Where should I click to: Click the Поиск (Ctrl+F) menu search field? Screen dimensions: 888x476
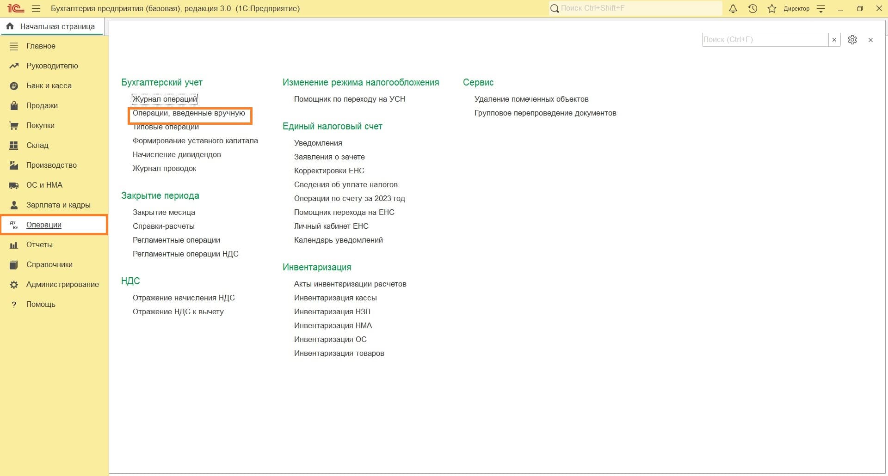point(764,40)
